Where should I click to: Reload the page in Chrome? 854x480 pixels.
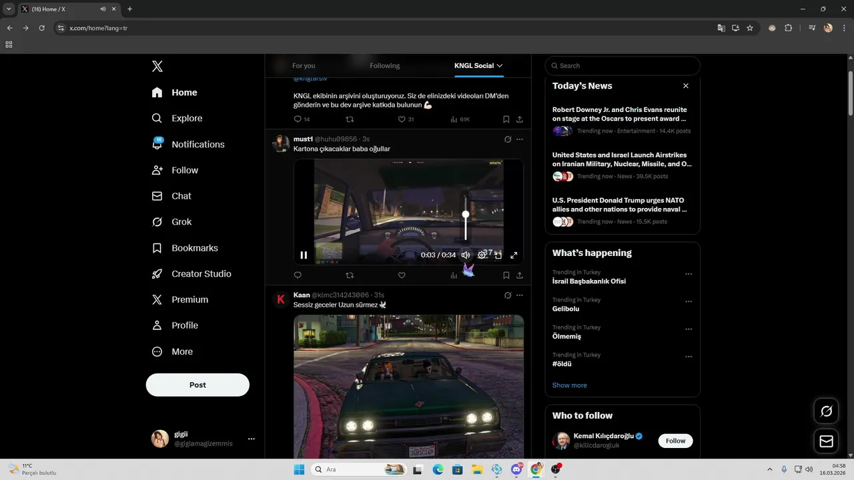pos(41,28)
